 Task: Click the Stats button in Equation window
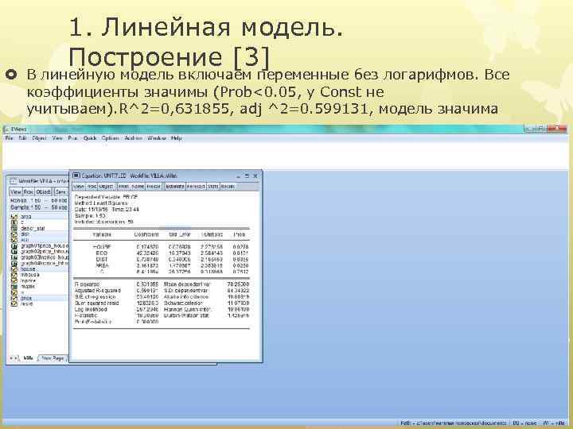[212, 187]
